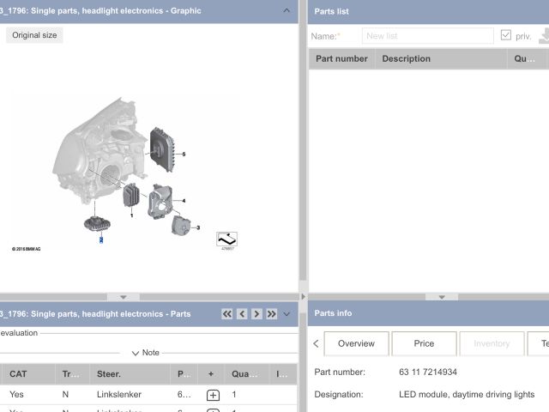Click callout number 5 in the diagram
The height and width of the screenshot is (412, 549).
coord(184,154)
